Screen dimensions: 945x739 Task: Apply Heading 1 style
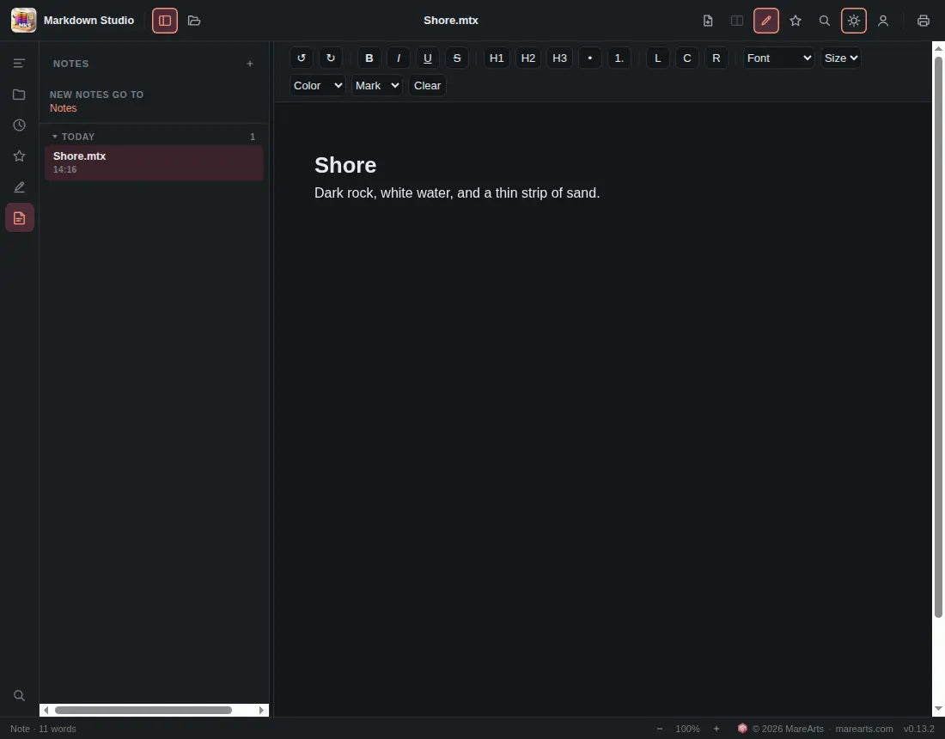[497, 58]
